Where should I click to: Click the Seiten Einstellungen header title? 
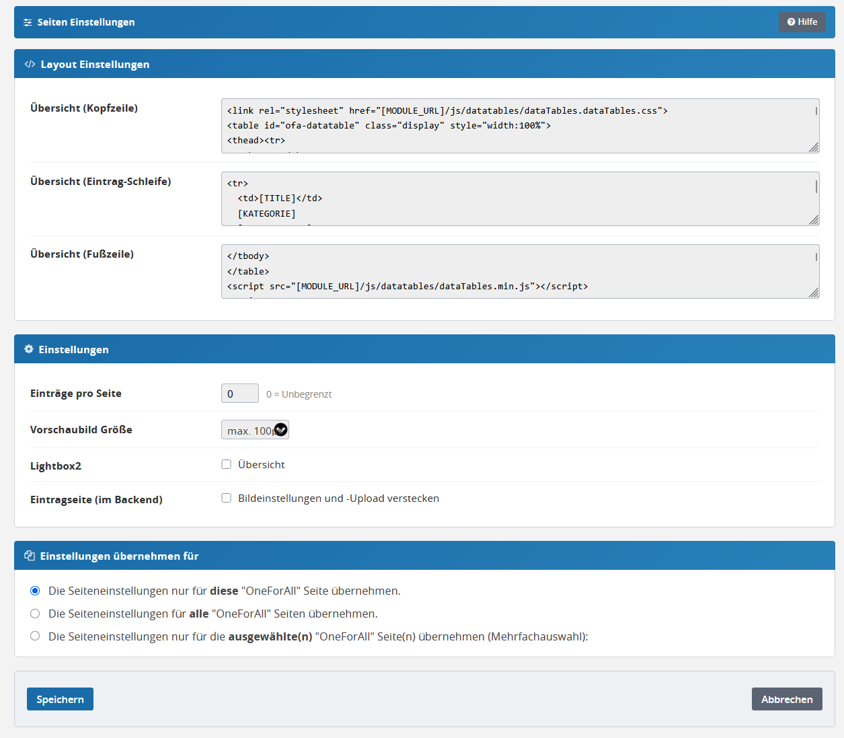[86, 22]
